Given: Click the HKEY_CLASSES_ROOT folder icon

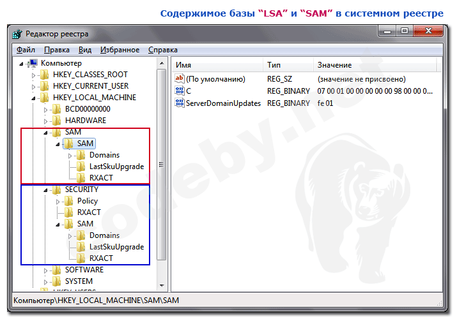Looking at the screenshot, I should 45,75.
